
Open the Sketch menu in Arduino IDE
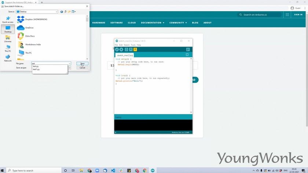[x=127, y=45]
